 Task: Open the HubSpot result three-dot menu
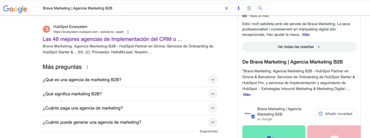(x=128, y=32)
